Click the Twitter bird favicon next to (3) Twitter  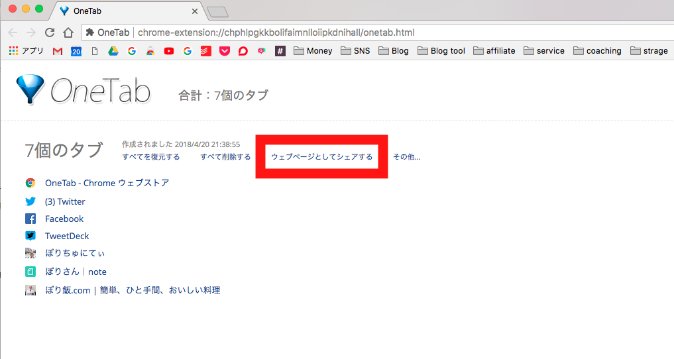click(x=30, y=201)
